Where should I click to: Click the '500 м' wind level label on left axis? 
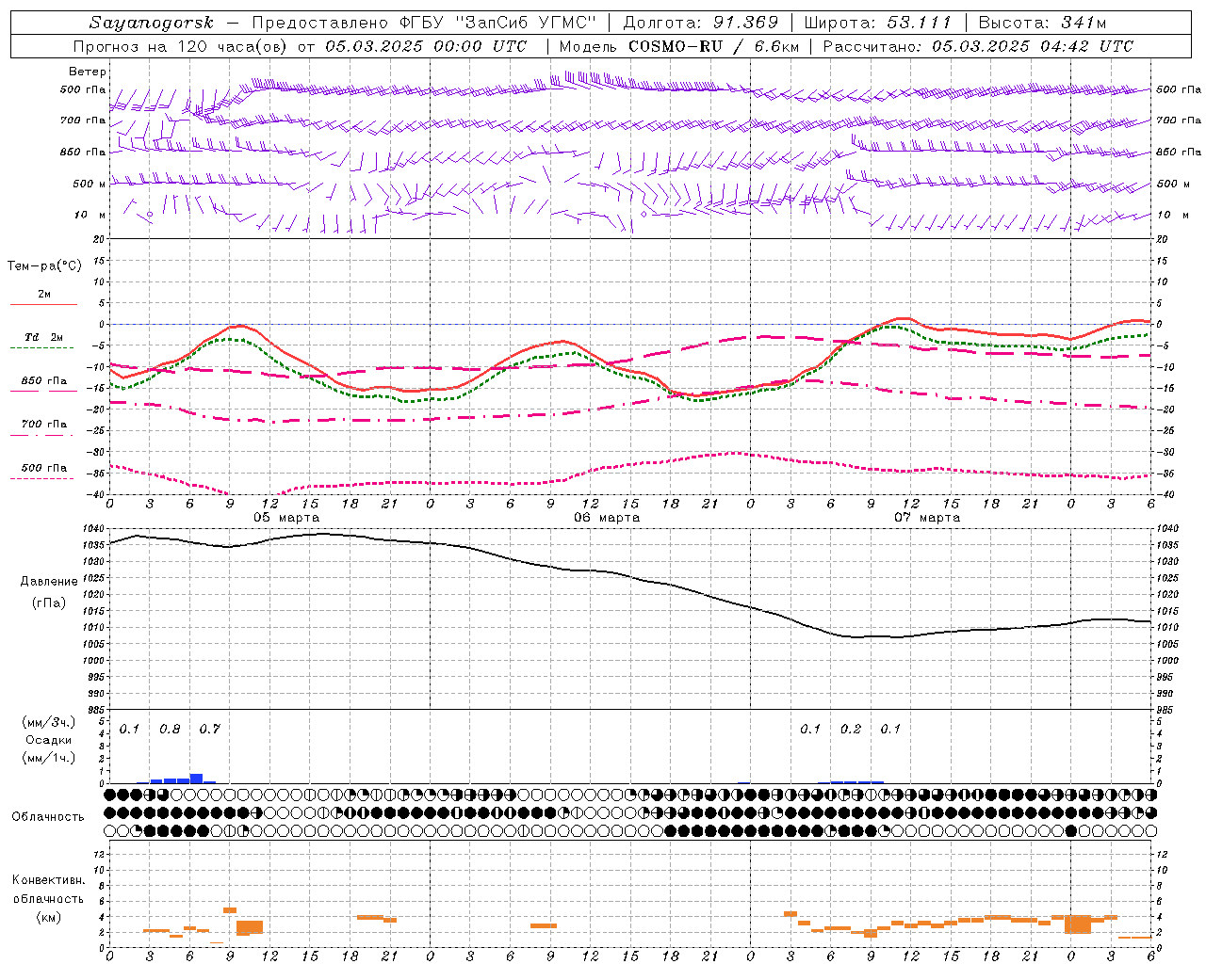coord(90,184)
